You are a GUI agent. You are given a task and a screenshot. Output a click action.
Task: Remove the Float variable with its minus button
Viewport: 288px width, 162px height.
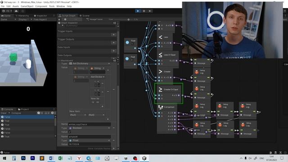pos(114,140)
